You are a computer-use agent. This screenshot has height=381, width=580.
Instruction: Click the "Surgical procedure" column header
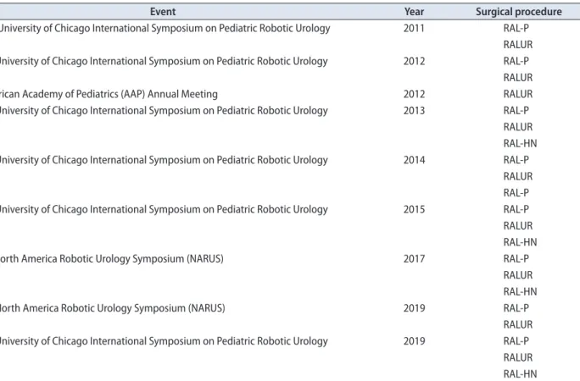tap(519, 12)
